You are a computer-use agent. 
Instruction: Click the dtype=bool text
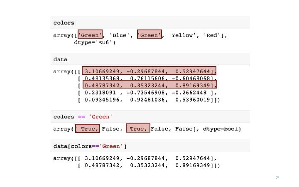pyautogui.click(x=221, y=129)
